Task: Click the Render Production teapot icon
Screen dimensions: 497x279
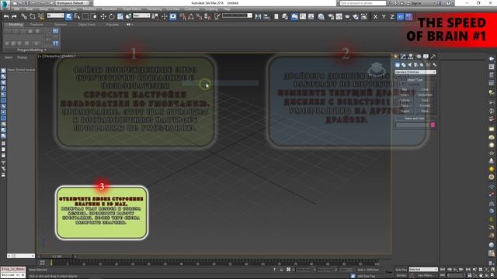Action: point(347,16)
